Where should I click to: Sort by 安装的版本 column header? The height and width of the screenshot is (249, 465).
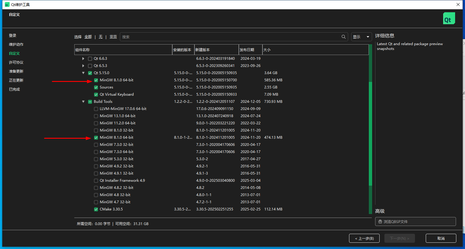[x=183, y=50]
